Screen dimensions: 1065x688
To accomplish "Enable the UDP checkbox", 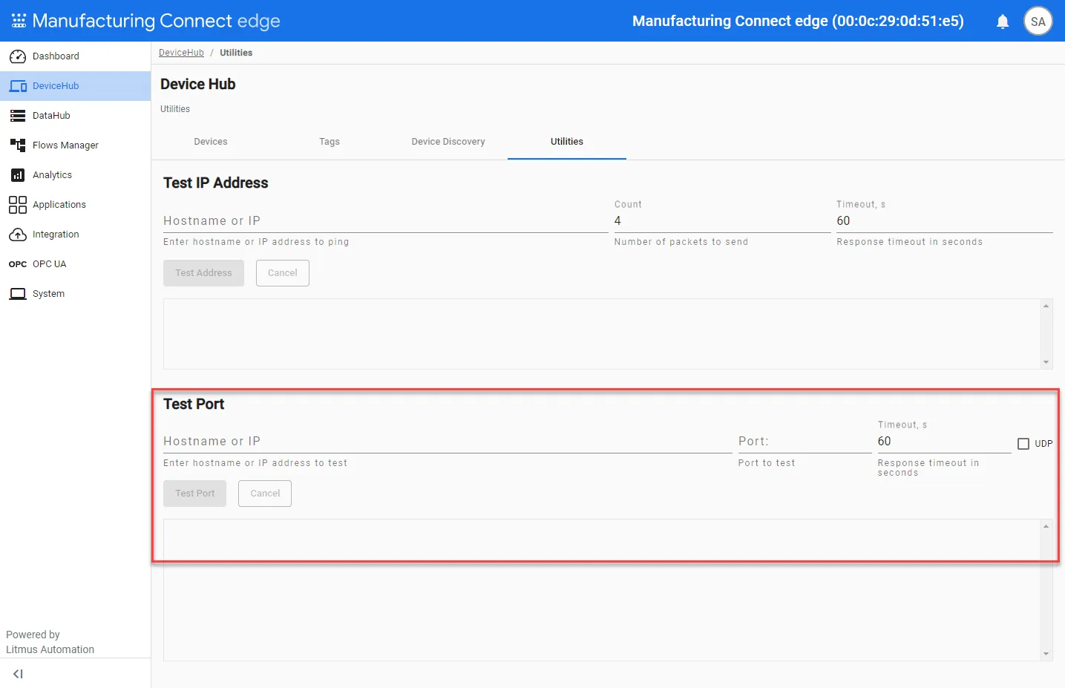I will 1023,444.
